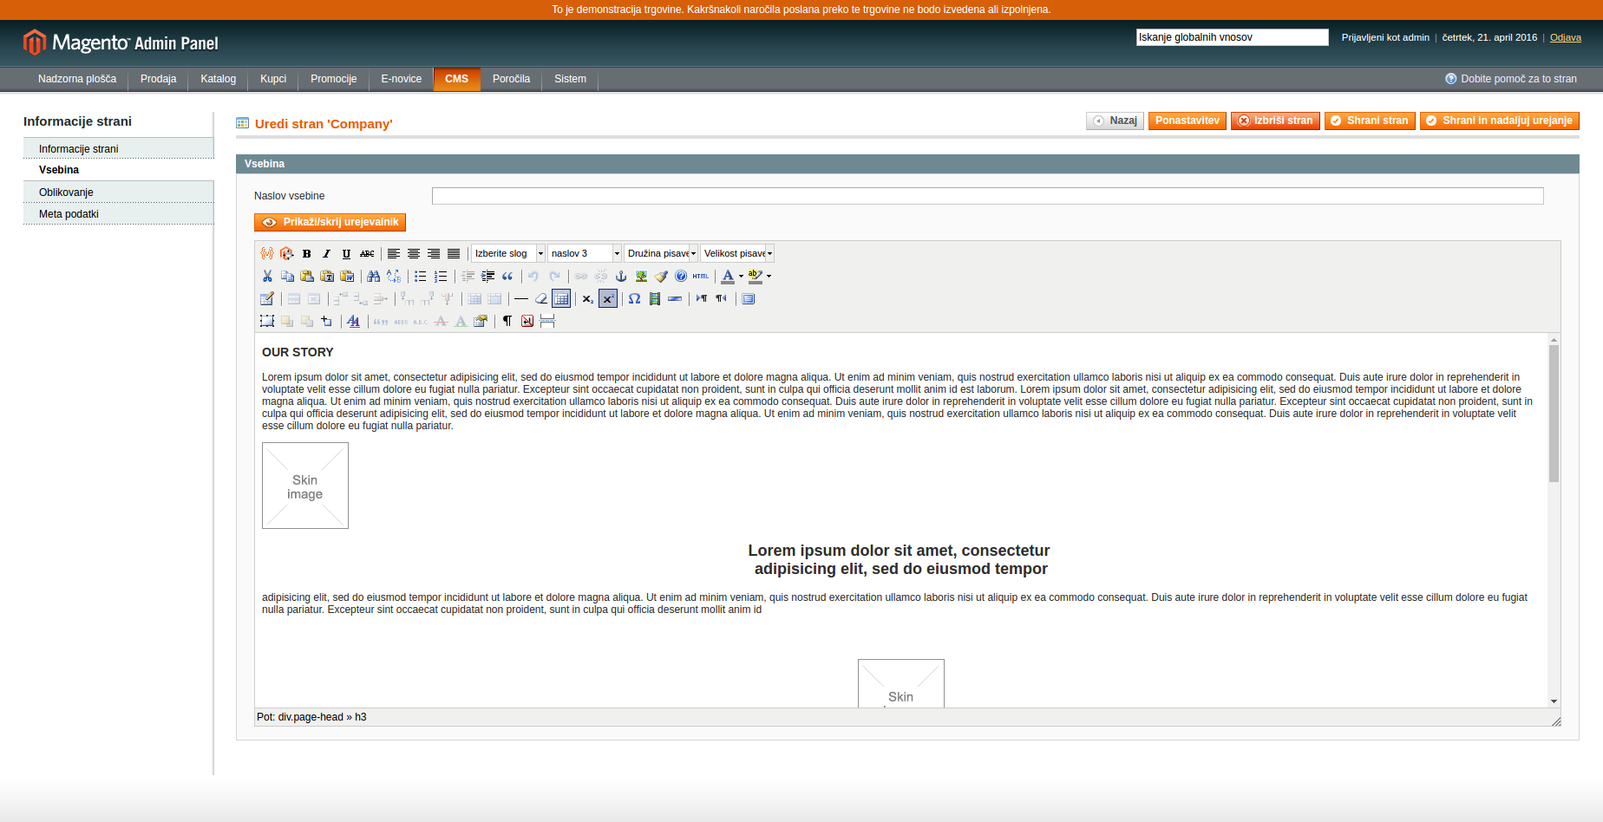Screen dimensions: 1603x822
Task: Open Velikost pisave size dropdown
Action: (x=737, y=253)
